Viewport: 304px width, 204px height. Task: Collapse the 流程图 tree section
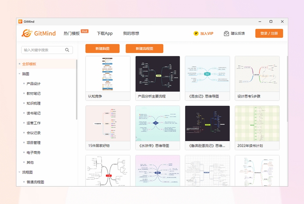point(19,172)
